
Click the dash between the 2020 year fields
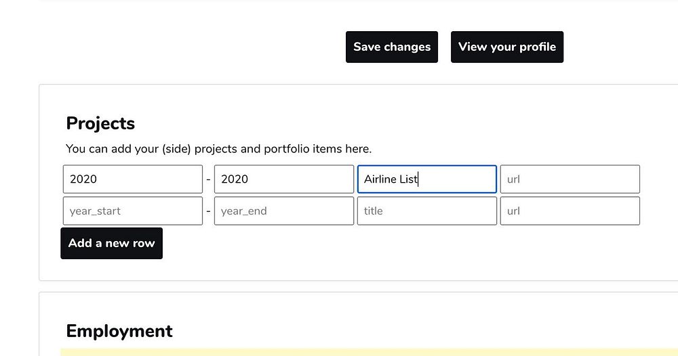click(209, 179)
